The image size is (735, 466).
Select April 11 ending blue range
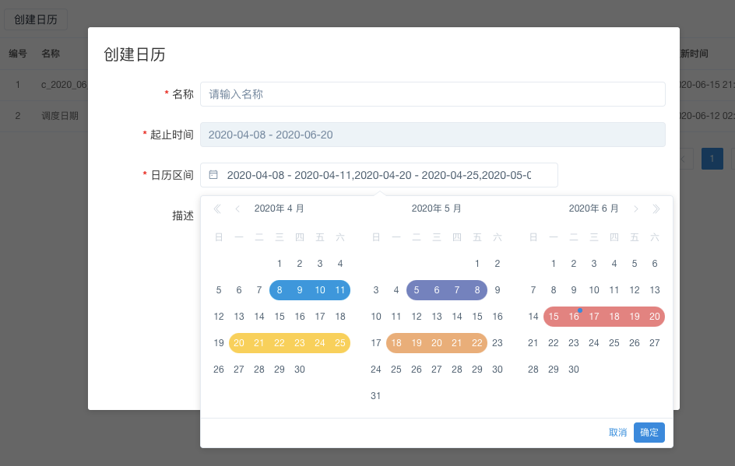(x=340, y=290)
